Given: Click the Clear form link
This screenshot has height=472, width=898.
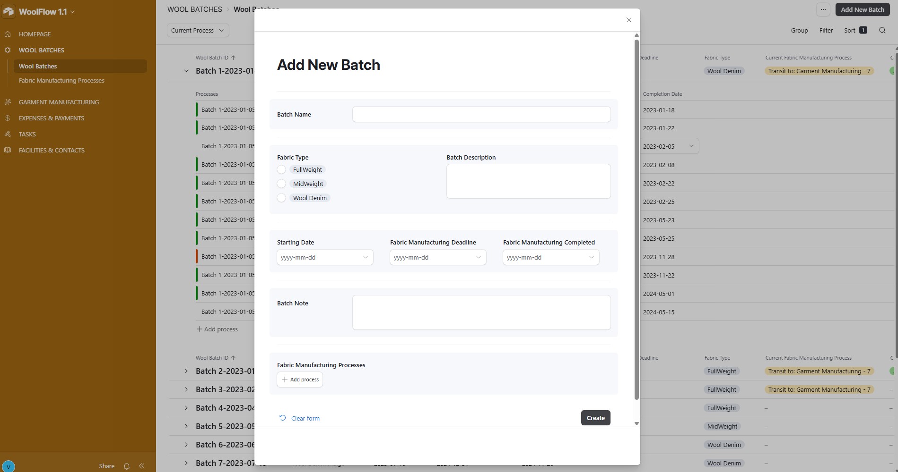Looking at the screenshot, I should click(305, 418).
